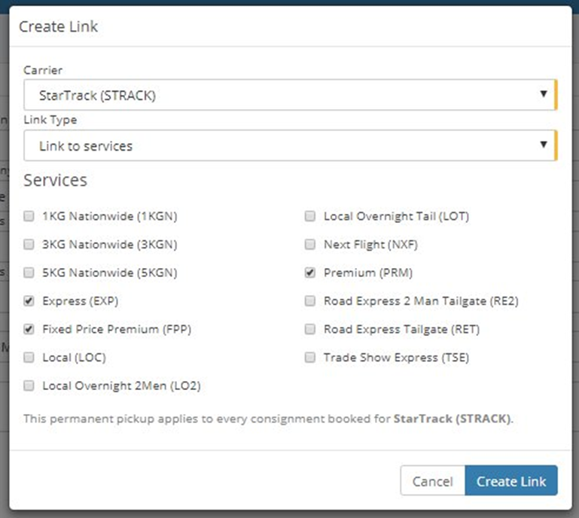579x518 pixels.
Task: Click the blue Create Link button
Action: 511,480
